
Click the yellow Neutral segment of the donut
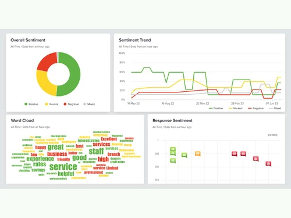coord(45,84)
